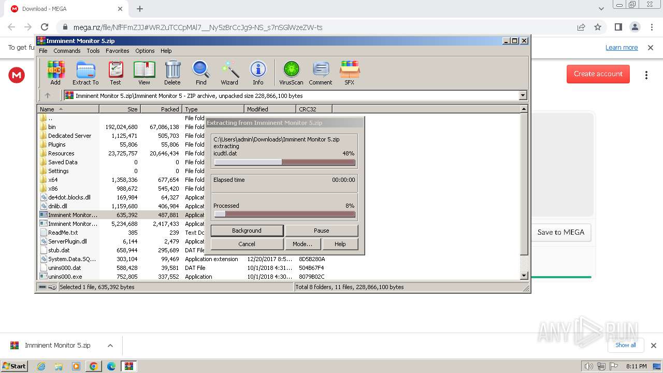
Task: Click the Background button in extraction dialog
Action: pos(247,231)
